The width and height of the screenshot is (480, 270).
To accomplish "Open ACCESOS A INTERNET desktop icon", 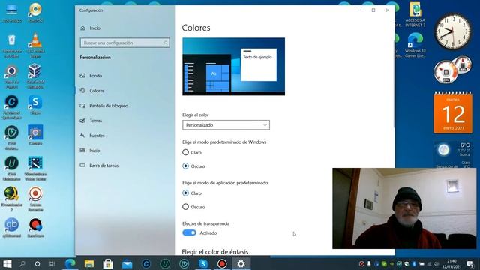I will [x=415, y=15].
